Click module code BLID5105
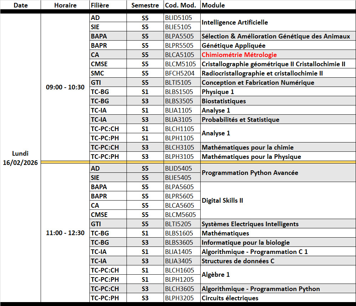The width and height of the screenshot is (356, 306). pos(179,18)
